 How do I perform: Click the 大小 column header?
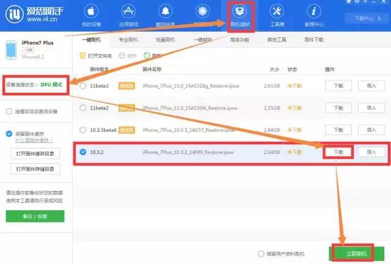click(x=274, y=69)
